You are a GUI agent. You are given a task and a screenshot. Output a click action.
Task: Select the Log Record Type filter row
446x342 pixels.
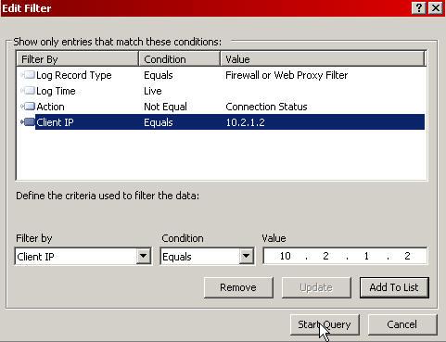click(x=222, y=75)
